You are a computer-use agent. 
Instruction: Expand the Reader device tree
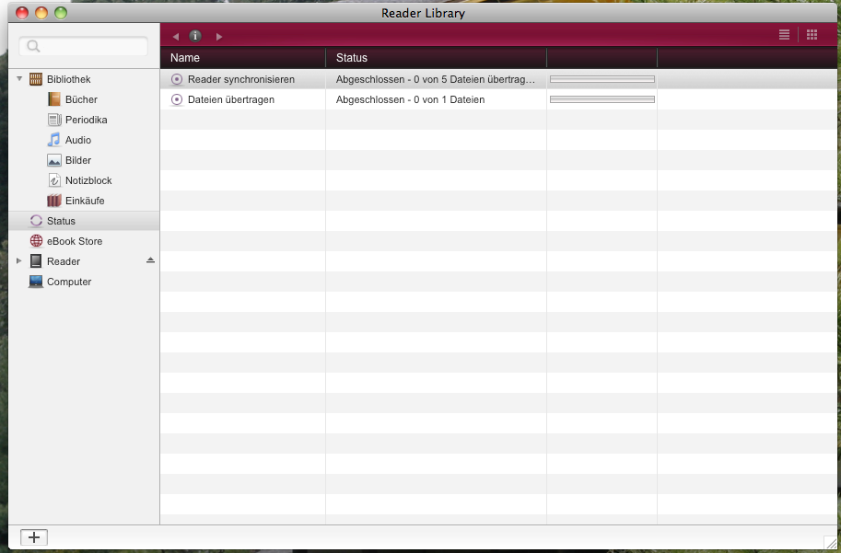pyautogui.click(x=19, y=261)
